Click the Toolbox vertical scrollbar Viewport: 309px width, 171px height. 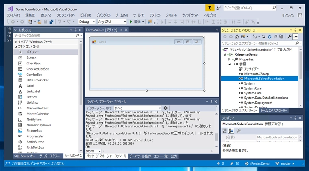coord(81,96)
